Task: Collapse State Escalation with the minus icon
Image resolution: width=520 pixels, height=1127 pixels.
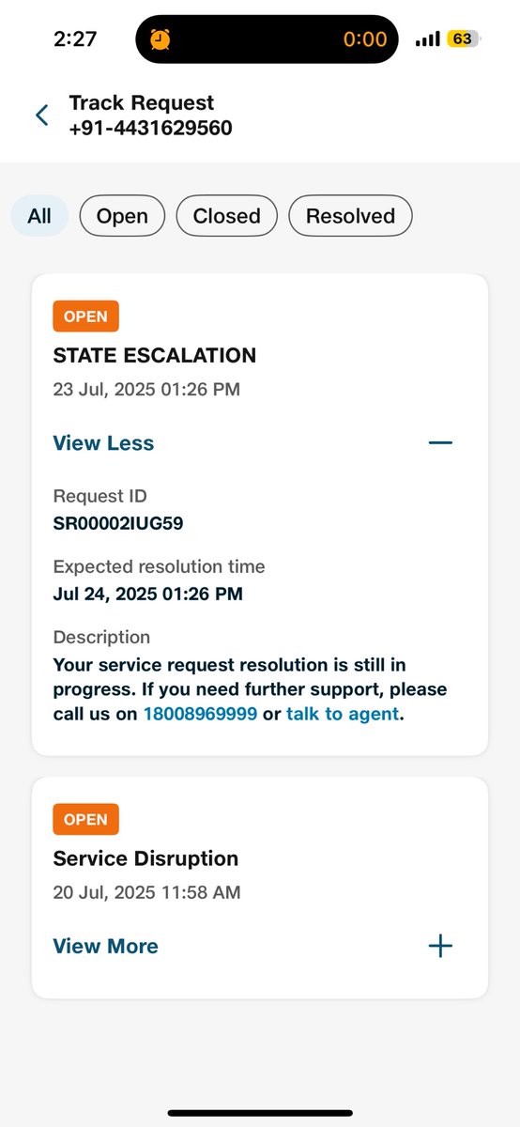Action: (x=440, y=442)
